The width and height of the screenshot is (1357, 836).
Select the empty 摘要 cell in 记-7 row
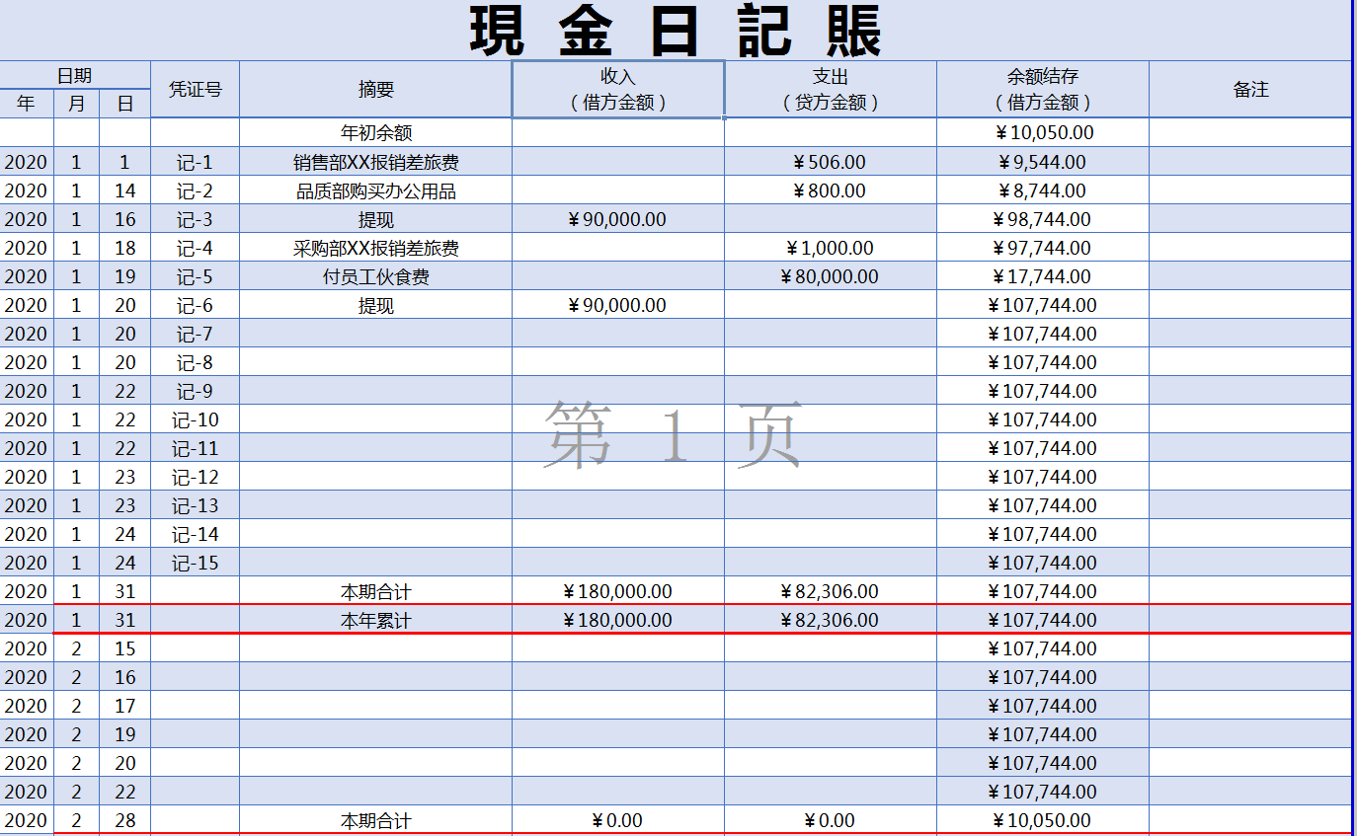376,334
